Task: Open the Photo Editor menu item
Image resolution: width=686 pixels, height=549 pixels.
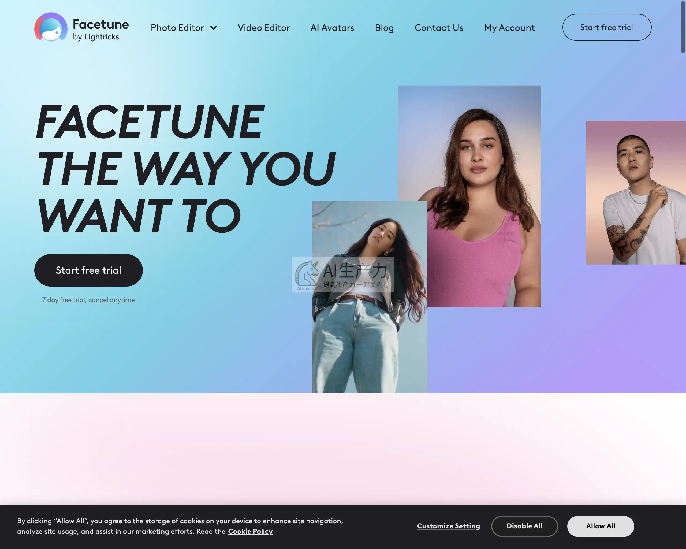Action: coord(177,28)
